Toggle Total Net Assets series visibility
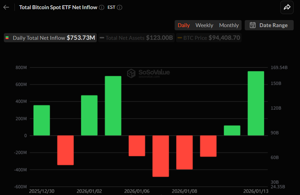The height and width of the screenshot is (195, 300). coord(136,38)
